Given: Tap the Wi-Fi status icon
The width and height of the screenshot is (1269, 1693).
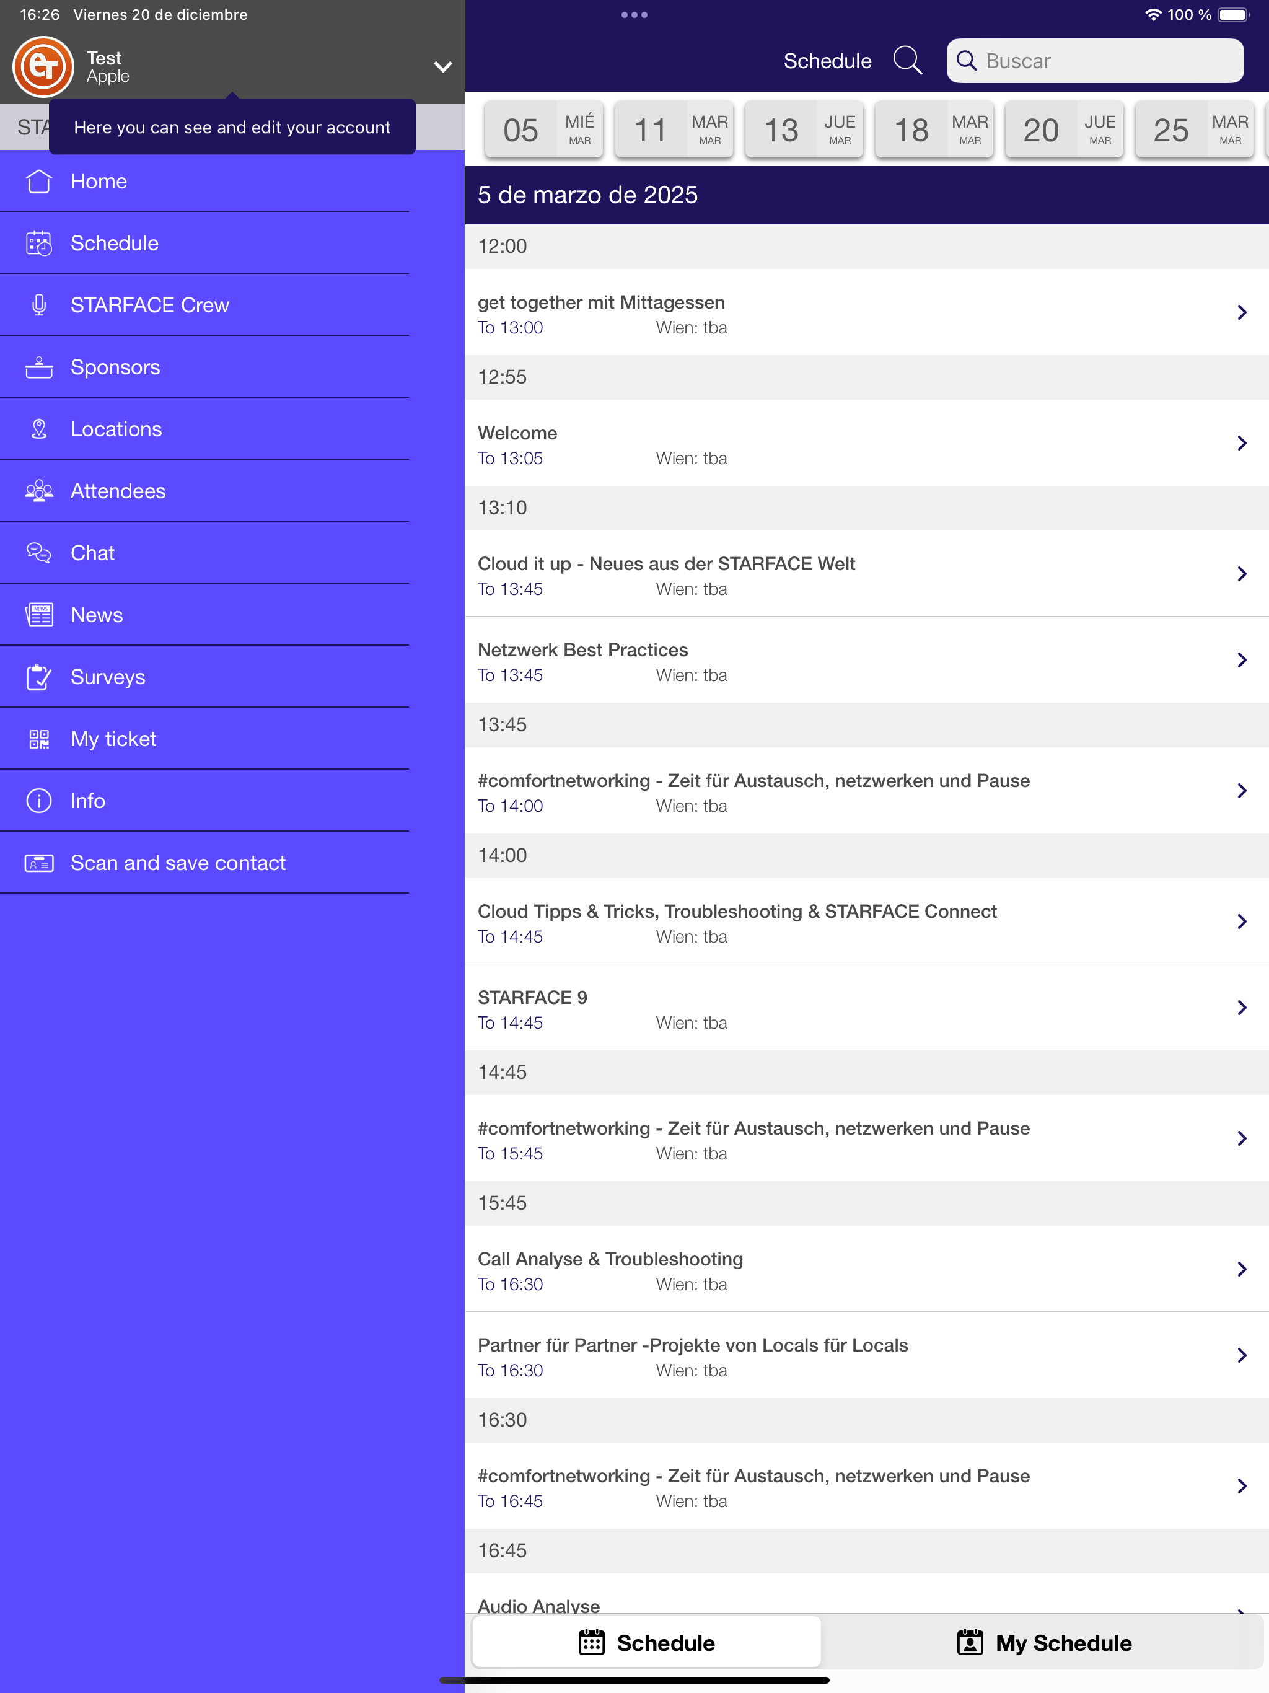Looking at the screenshot, I should (1153, 14).
